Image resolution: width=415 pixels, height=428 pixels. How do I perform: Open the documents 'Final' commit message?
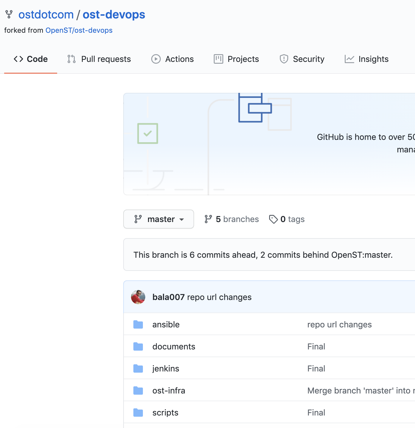(x=316, y=346)
